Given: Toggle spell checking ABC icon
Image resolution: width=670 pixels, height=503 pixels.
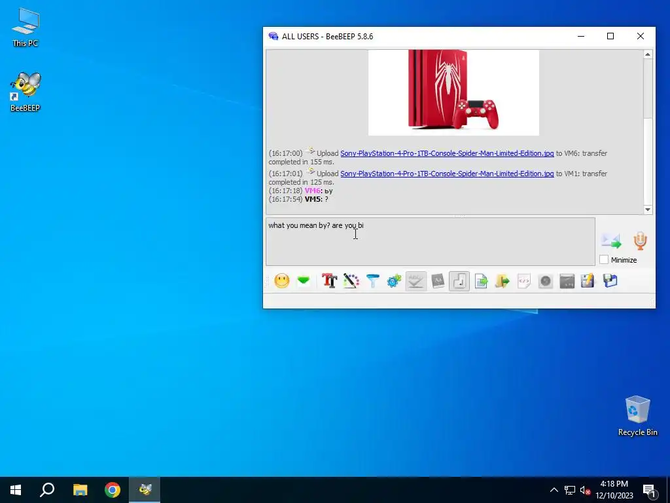Looking at the screenshot, I should [x=415, y=281].
